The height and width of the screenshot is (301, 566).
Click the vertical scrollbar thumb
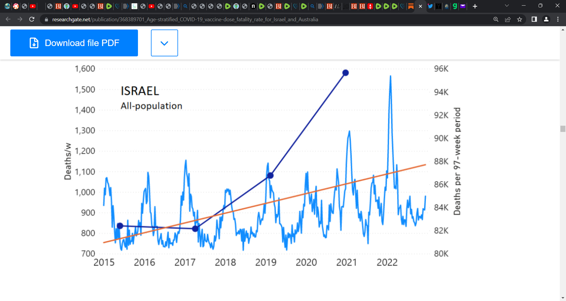[563, 129]
